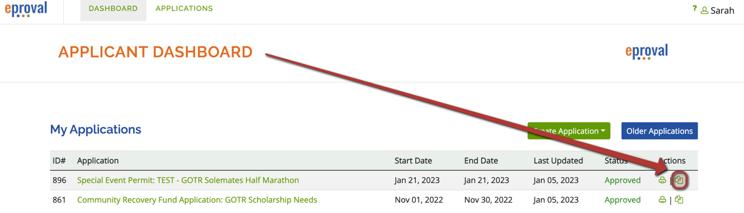The width and height of the screenshot is (744, 213).
Task: Click the user profile icon beside Sarah
Action: (x=704, y=11)
